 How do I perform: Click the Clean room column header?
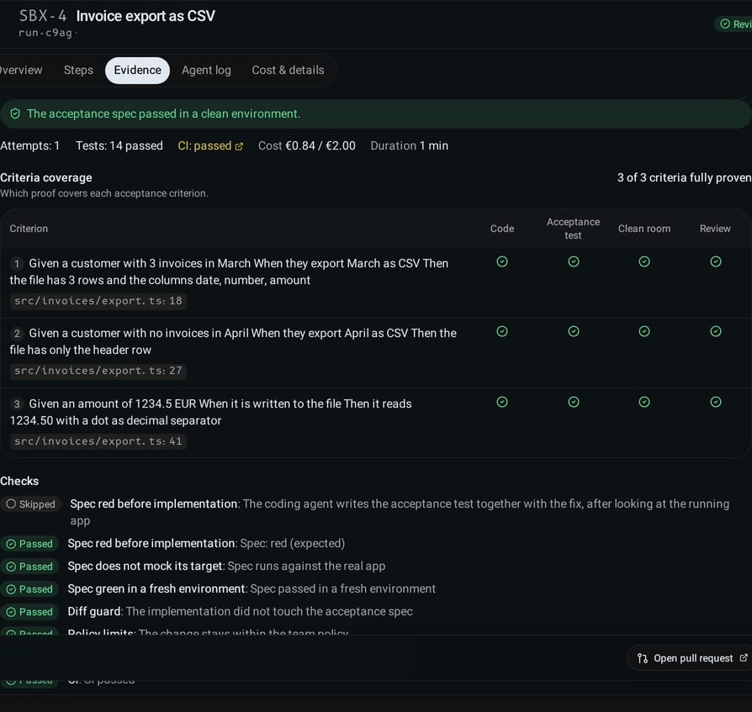(x=644, y=229)
